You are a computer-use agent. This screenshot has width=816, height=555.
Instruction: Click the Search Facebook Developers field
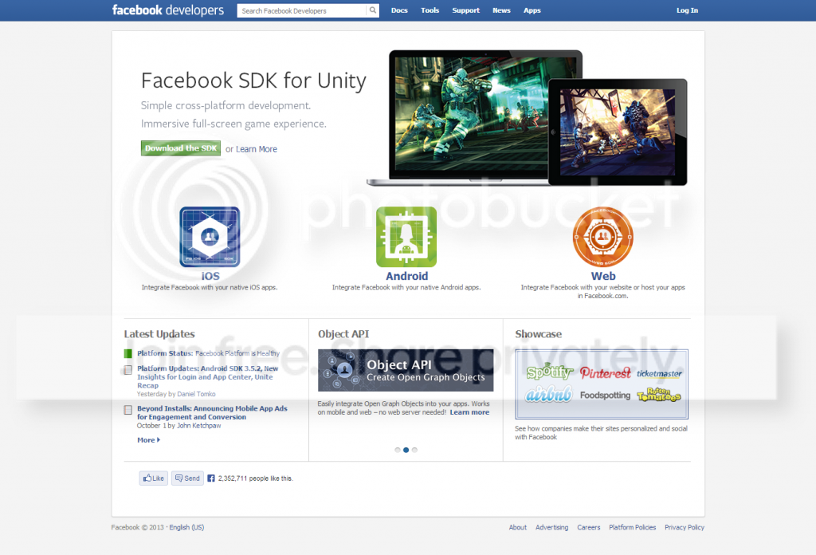coord(302,10)
